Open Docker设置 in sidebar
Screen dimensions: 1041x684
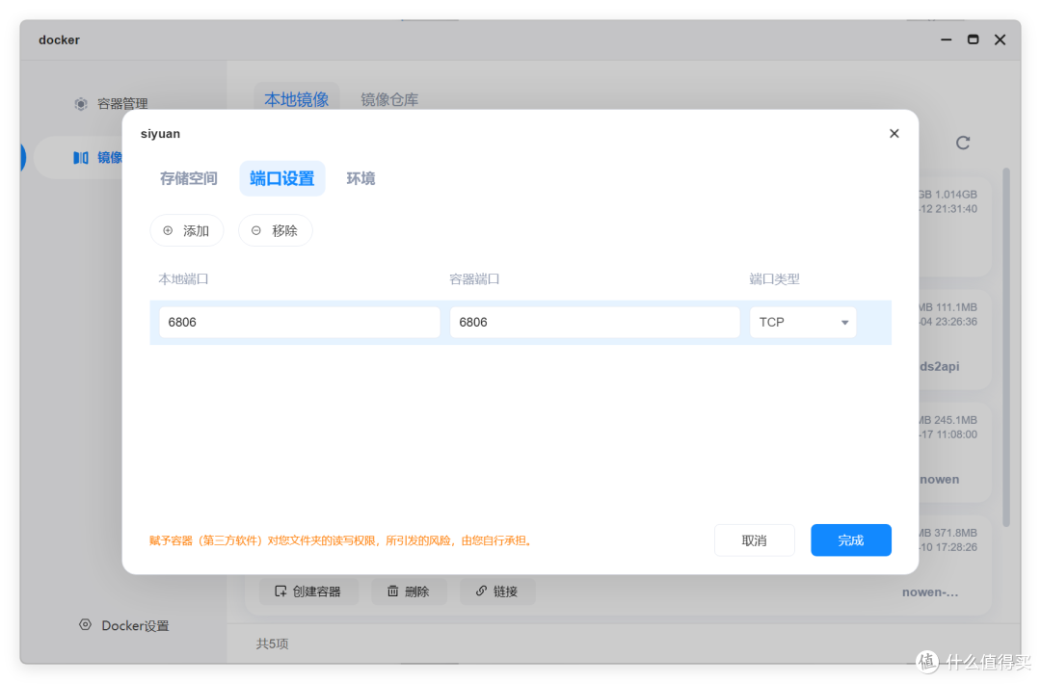pyautogui.click(x=124, y=625)
